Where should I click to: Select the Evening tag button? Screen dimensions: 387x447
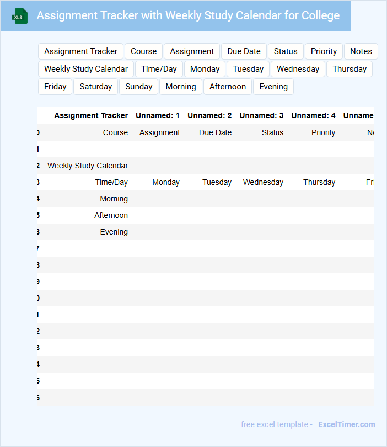tap(273, 87)
